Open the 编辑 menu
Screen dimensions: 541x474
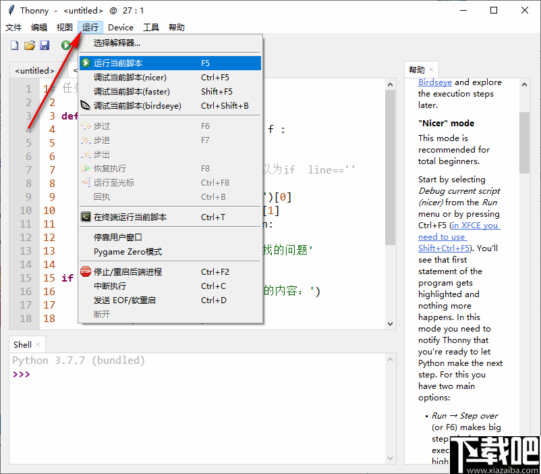[39, 27]
